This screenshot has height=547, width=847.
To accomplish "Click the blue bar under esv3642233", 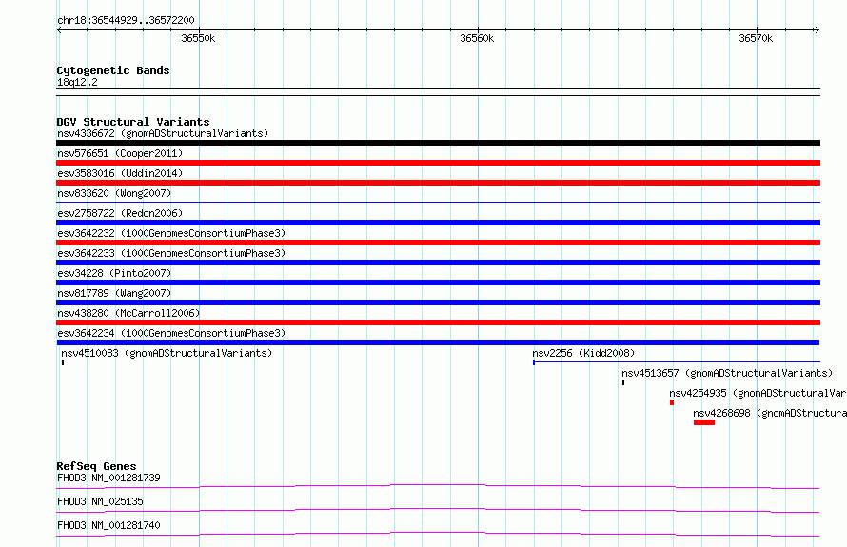I will (x=438, y=263).
